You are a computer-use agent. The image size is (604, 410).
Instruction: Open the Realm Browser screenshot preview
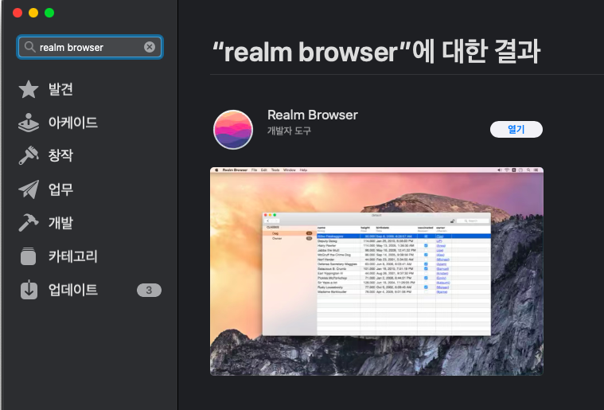[x=376, y=271]
